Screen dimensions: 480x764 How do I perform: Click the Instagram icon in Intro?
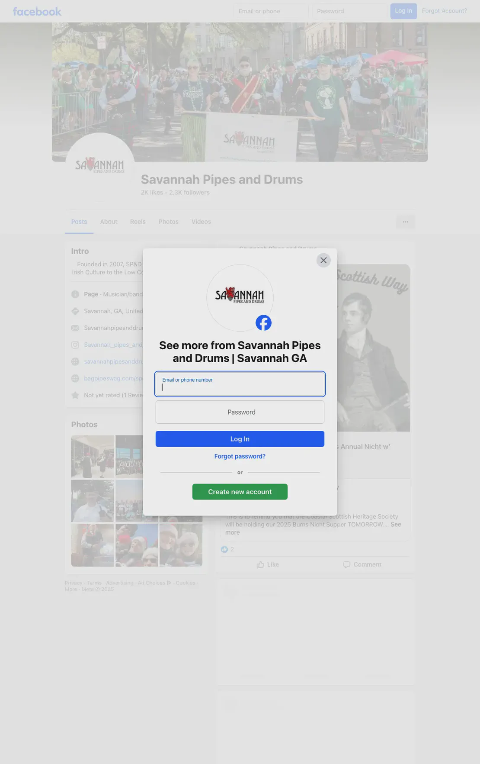[75, 345]
